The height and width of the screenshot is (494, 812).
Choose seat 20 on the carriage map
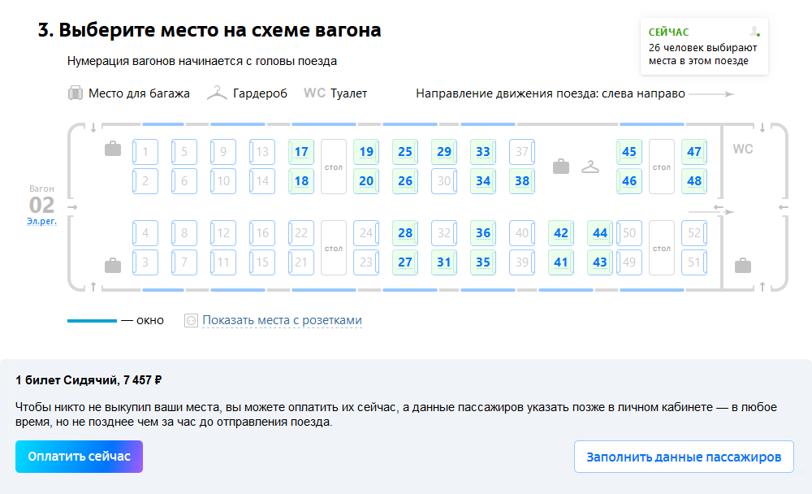(366, 181)
